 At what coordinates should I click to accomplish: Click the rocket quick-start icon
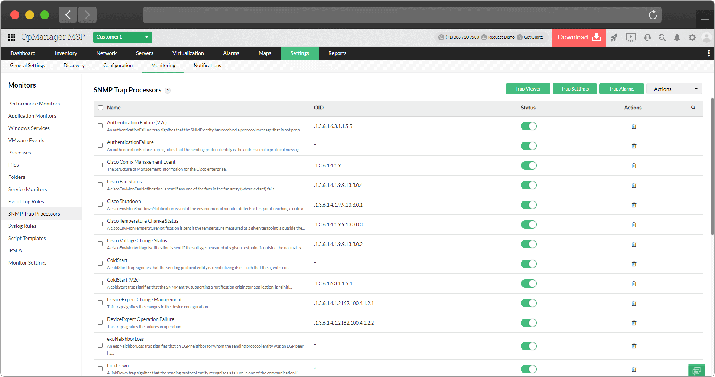click(614, 37)
